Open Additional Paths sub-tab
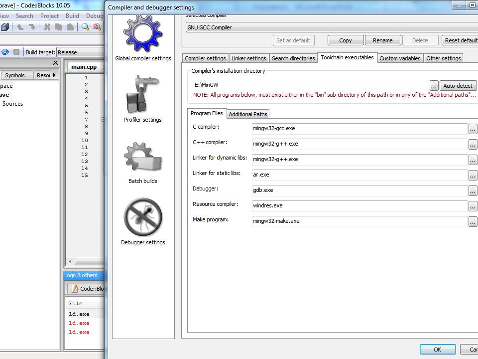The width and height of the screenshot is (478, 359). (x=248, y=114)
